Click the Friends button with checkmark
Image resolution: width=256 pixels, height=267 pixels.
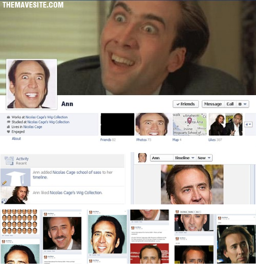tap(186, 104)
